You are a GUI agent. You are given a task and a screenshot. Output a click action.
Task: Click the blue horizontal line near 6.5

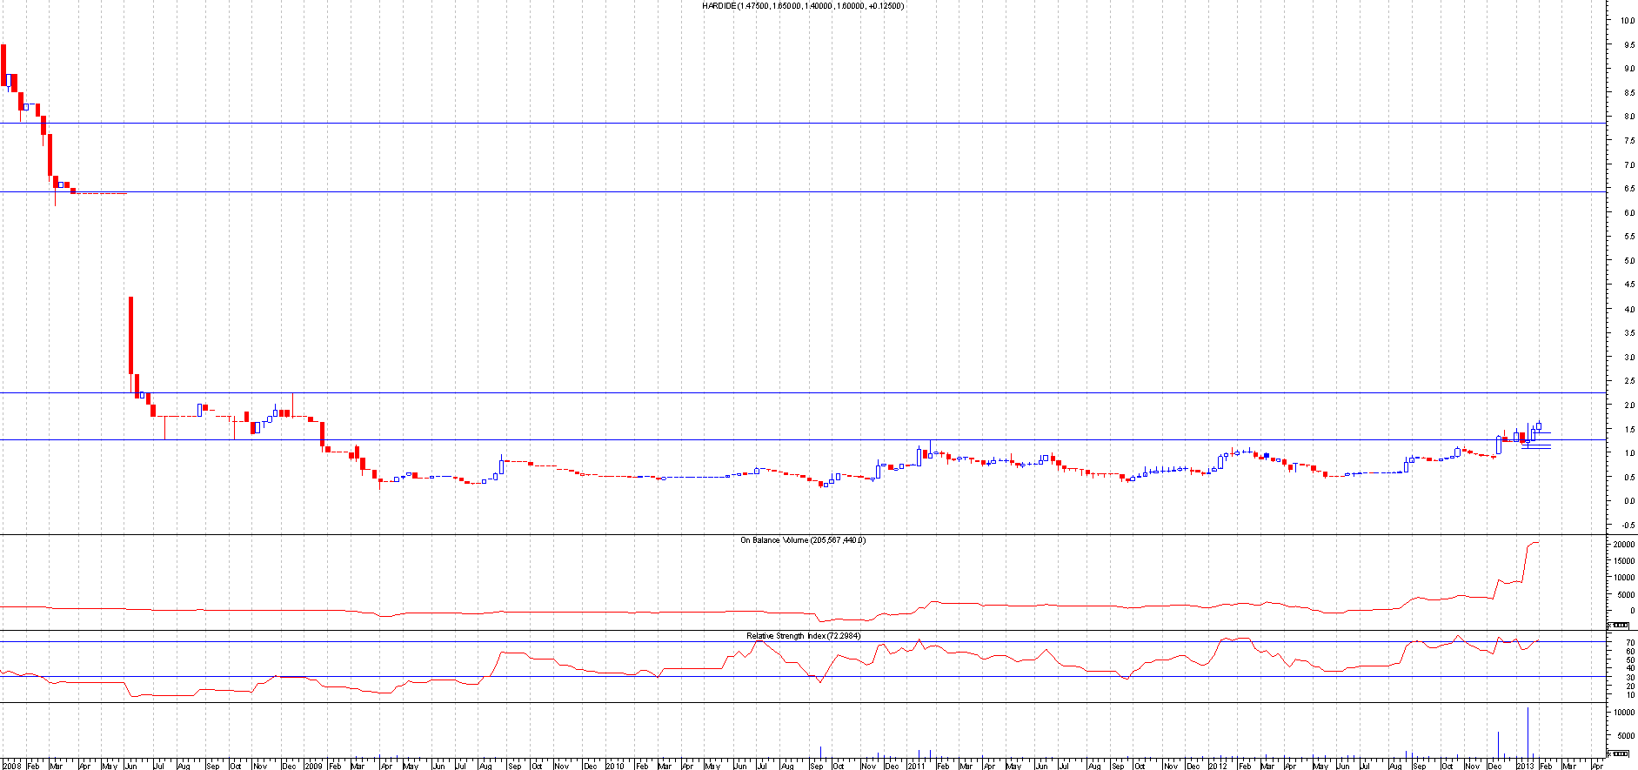[802, 191]
